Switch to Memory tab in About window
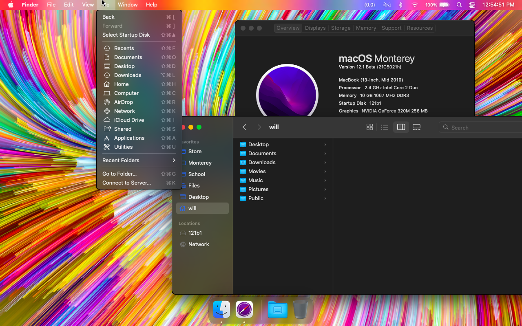522x326 pixels. (x=366, y=28)
